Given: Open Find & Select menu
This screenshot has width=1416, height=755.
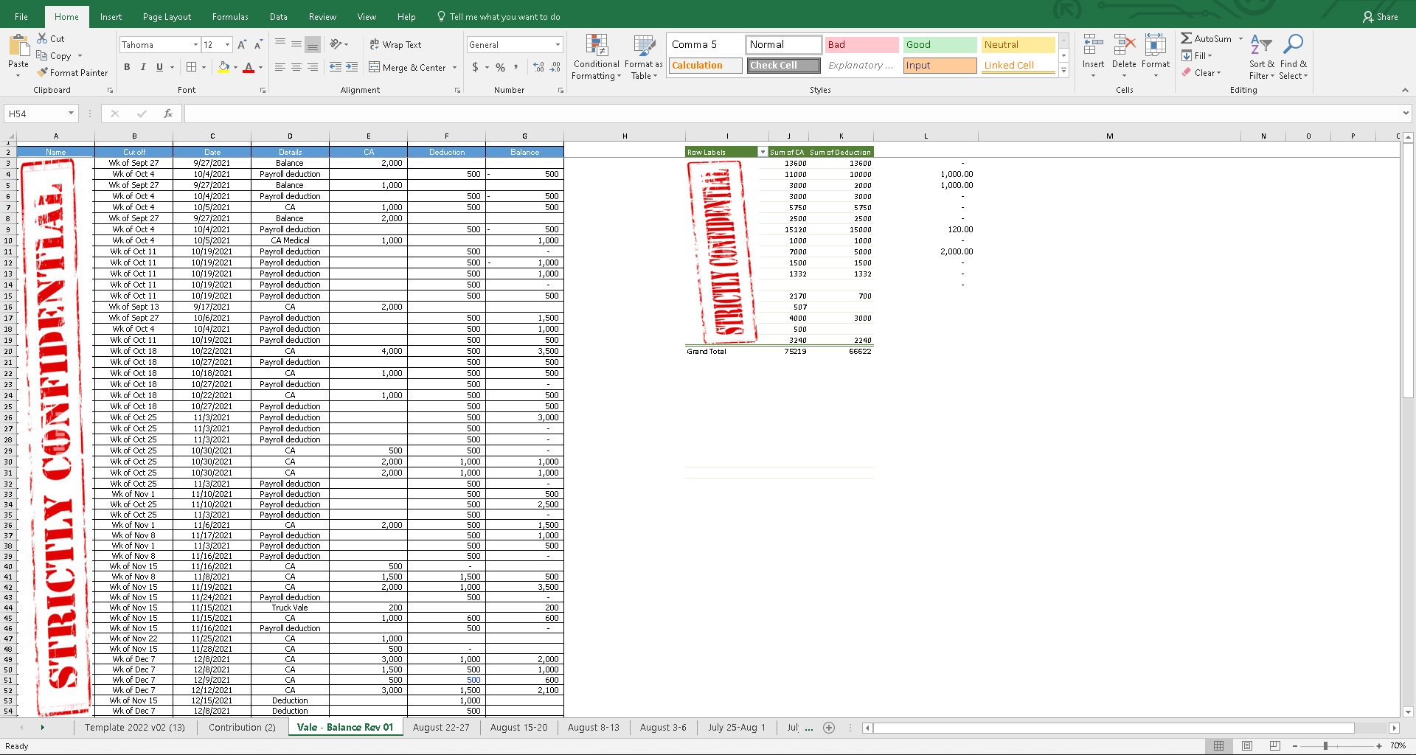Looking at the screenshot, I should click(1293, 58).
